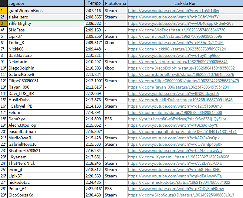Screen dimensions: 243x198
Task: Select the 2:07.416 time cell
Action: pos(94,11)
